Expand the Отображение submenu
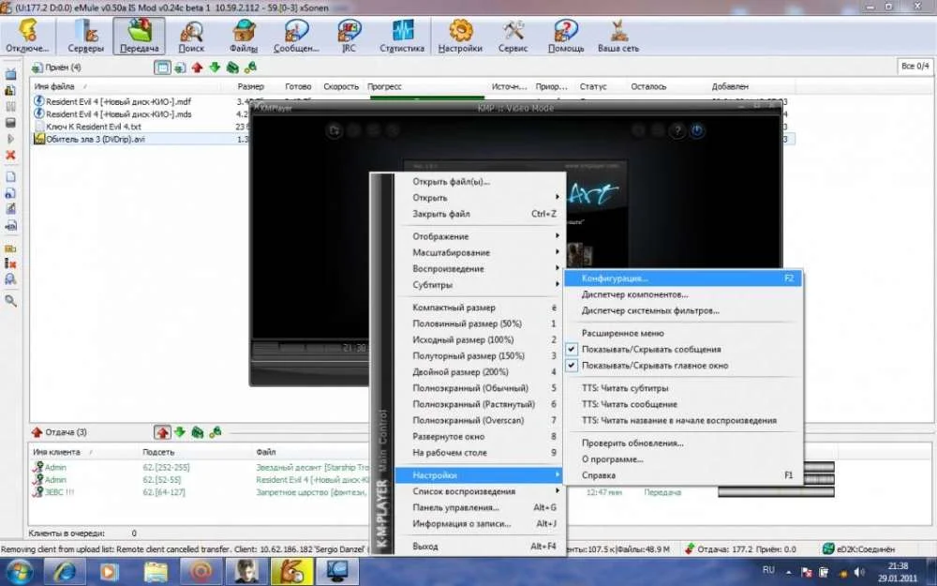937x586 pixels. [440, 236]
